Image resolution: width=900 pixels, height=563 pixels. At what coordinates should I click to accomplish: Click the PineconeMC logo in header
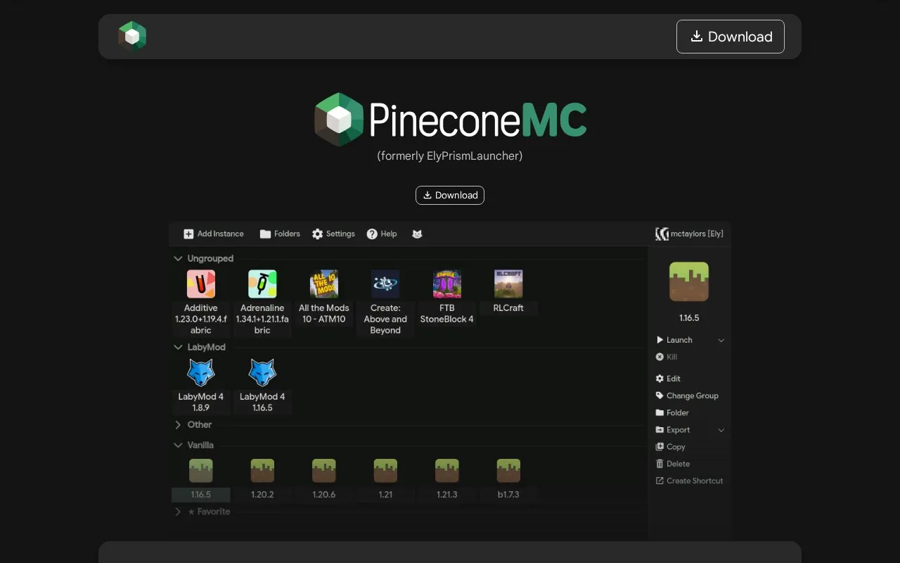pos(132,37)
